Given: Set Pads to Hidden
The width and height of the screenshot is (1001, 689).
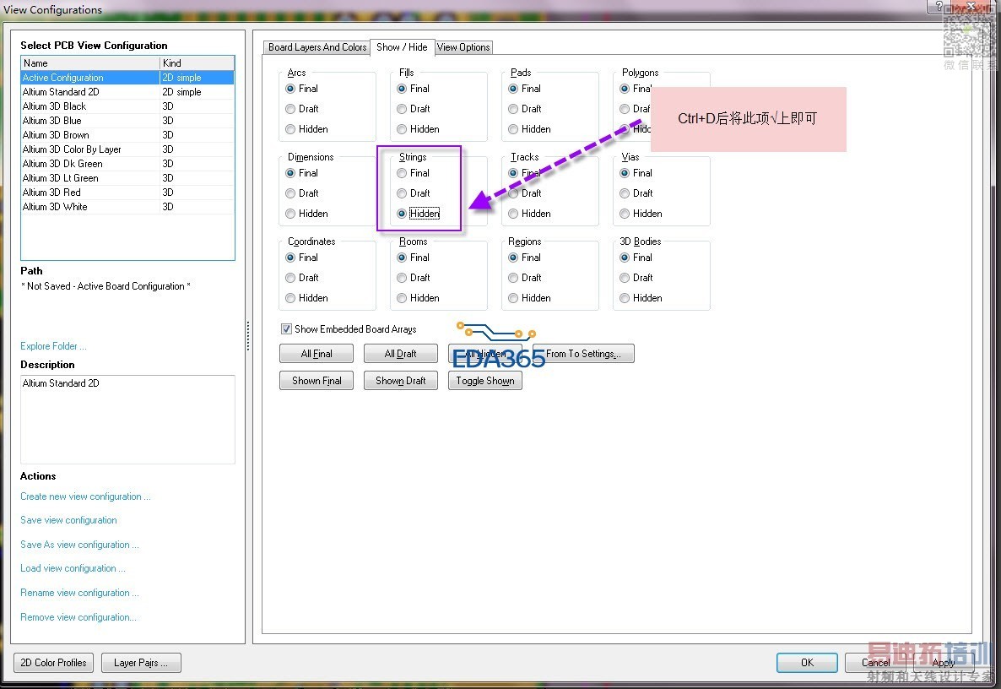Looking at the screenshot, I should coord(513,130).
